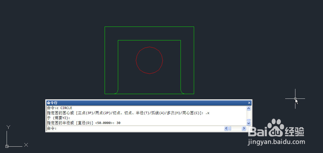The image size is (323, 153).
Task: Select the left fillet arc at the bottom
Action: click(117, 93)
